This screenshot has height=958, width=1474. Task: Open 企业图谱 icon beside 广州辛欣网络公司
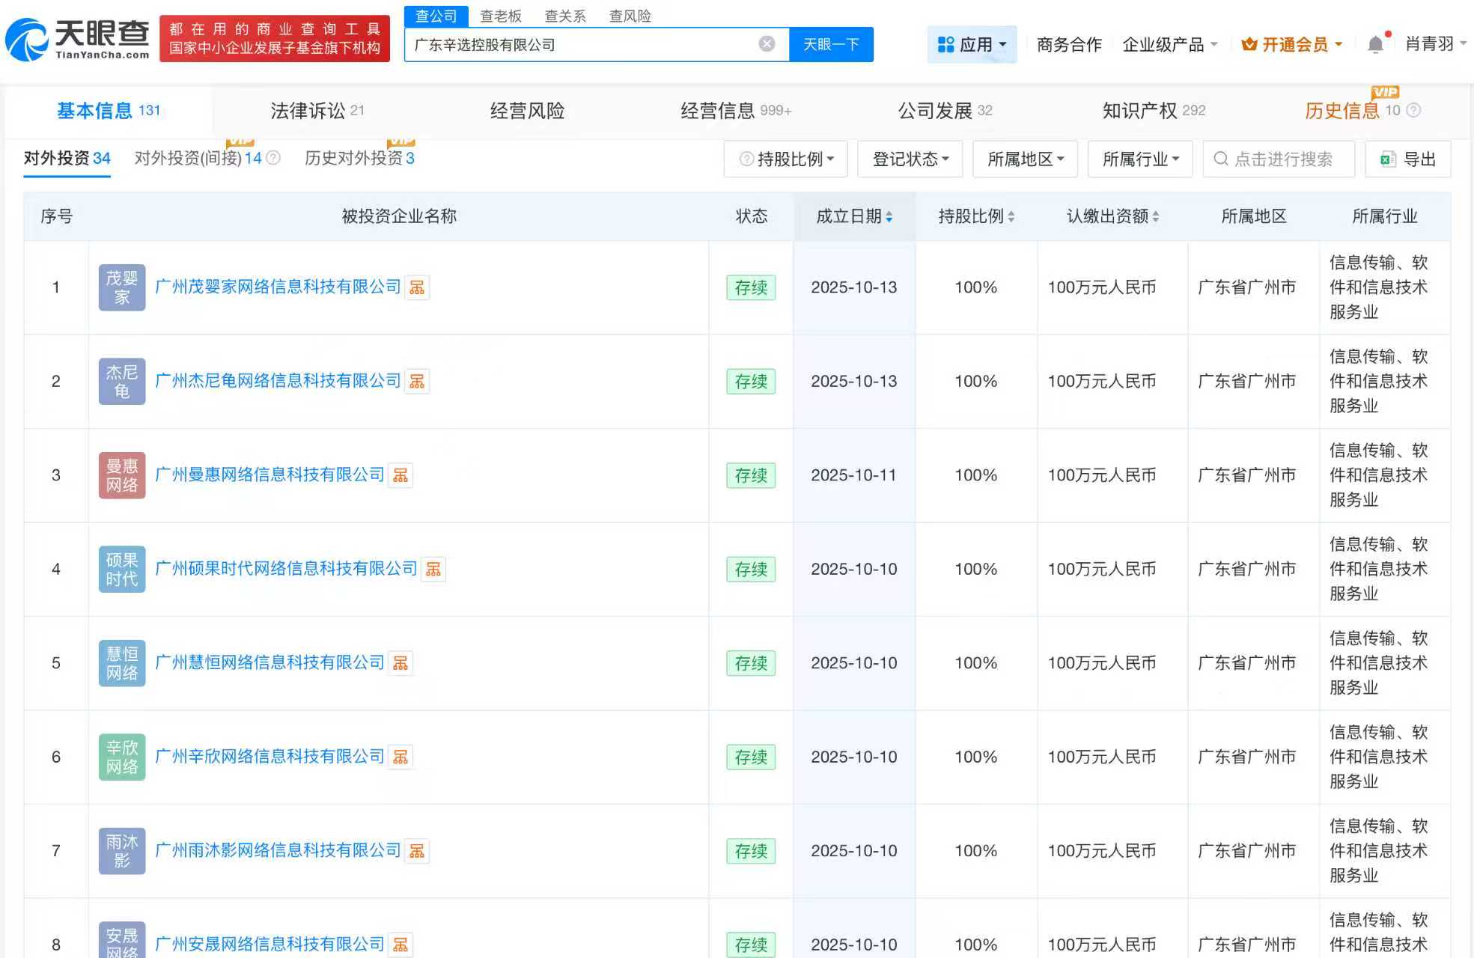point(401,757)
